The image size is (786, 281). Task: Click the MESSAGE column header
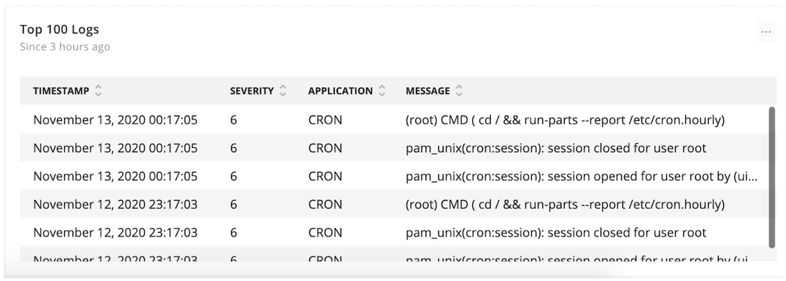pos(428,91)
